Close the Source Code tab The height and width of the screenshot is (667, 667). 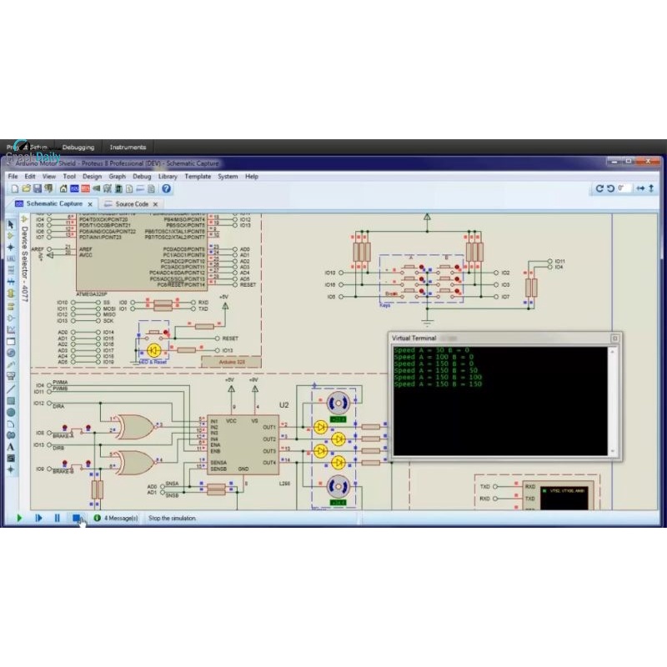tap(155, 204)
